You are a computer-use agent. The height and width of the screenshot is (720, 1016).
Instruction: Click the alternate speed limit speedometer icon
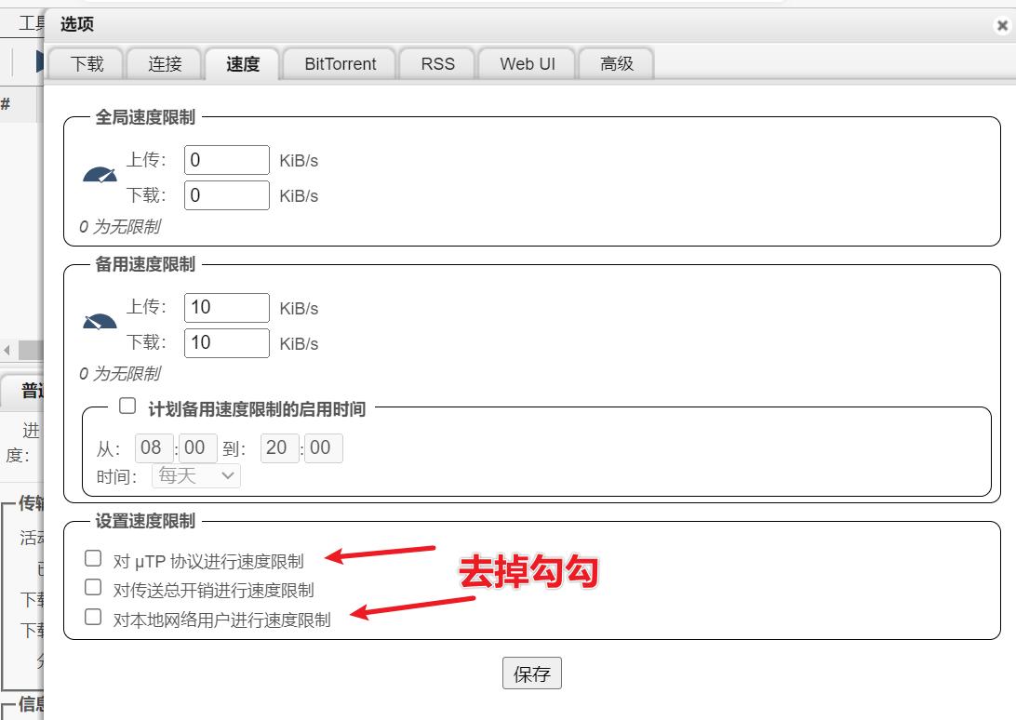click(100, 321)
